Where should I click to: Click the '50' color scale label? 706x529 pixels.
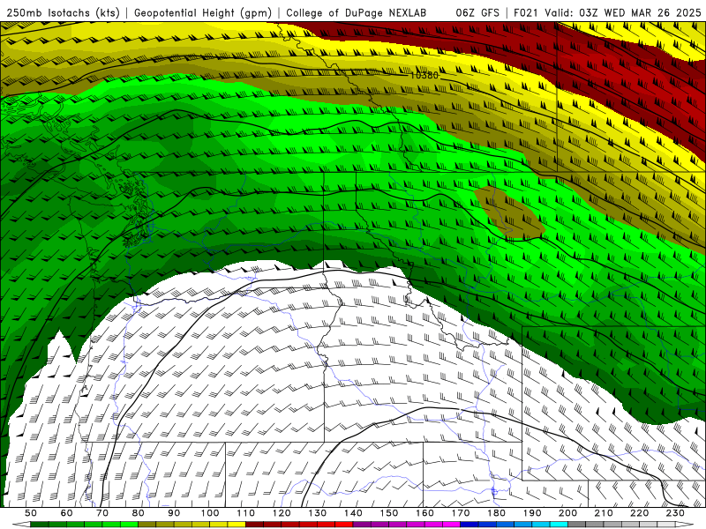(x=31, y=513)
